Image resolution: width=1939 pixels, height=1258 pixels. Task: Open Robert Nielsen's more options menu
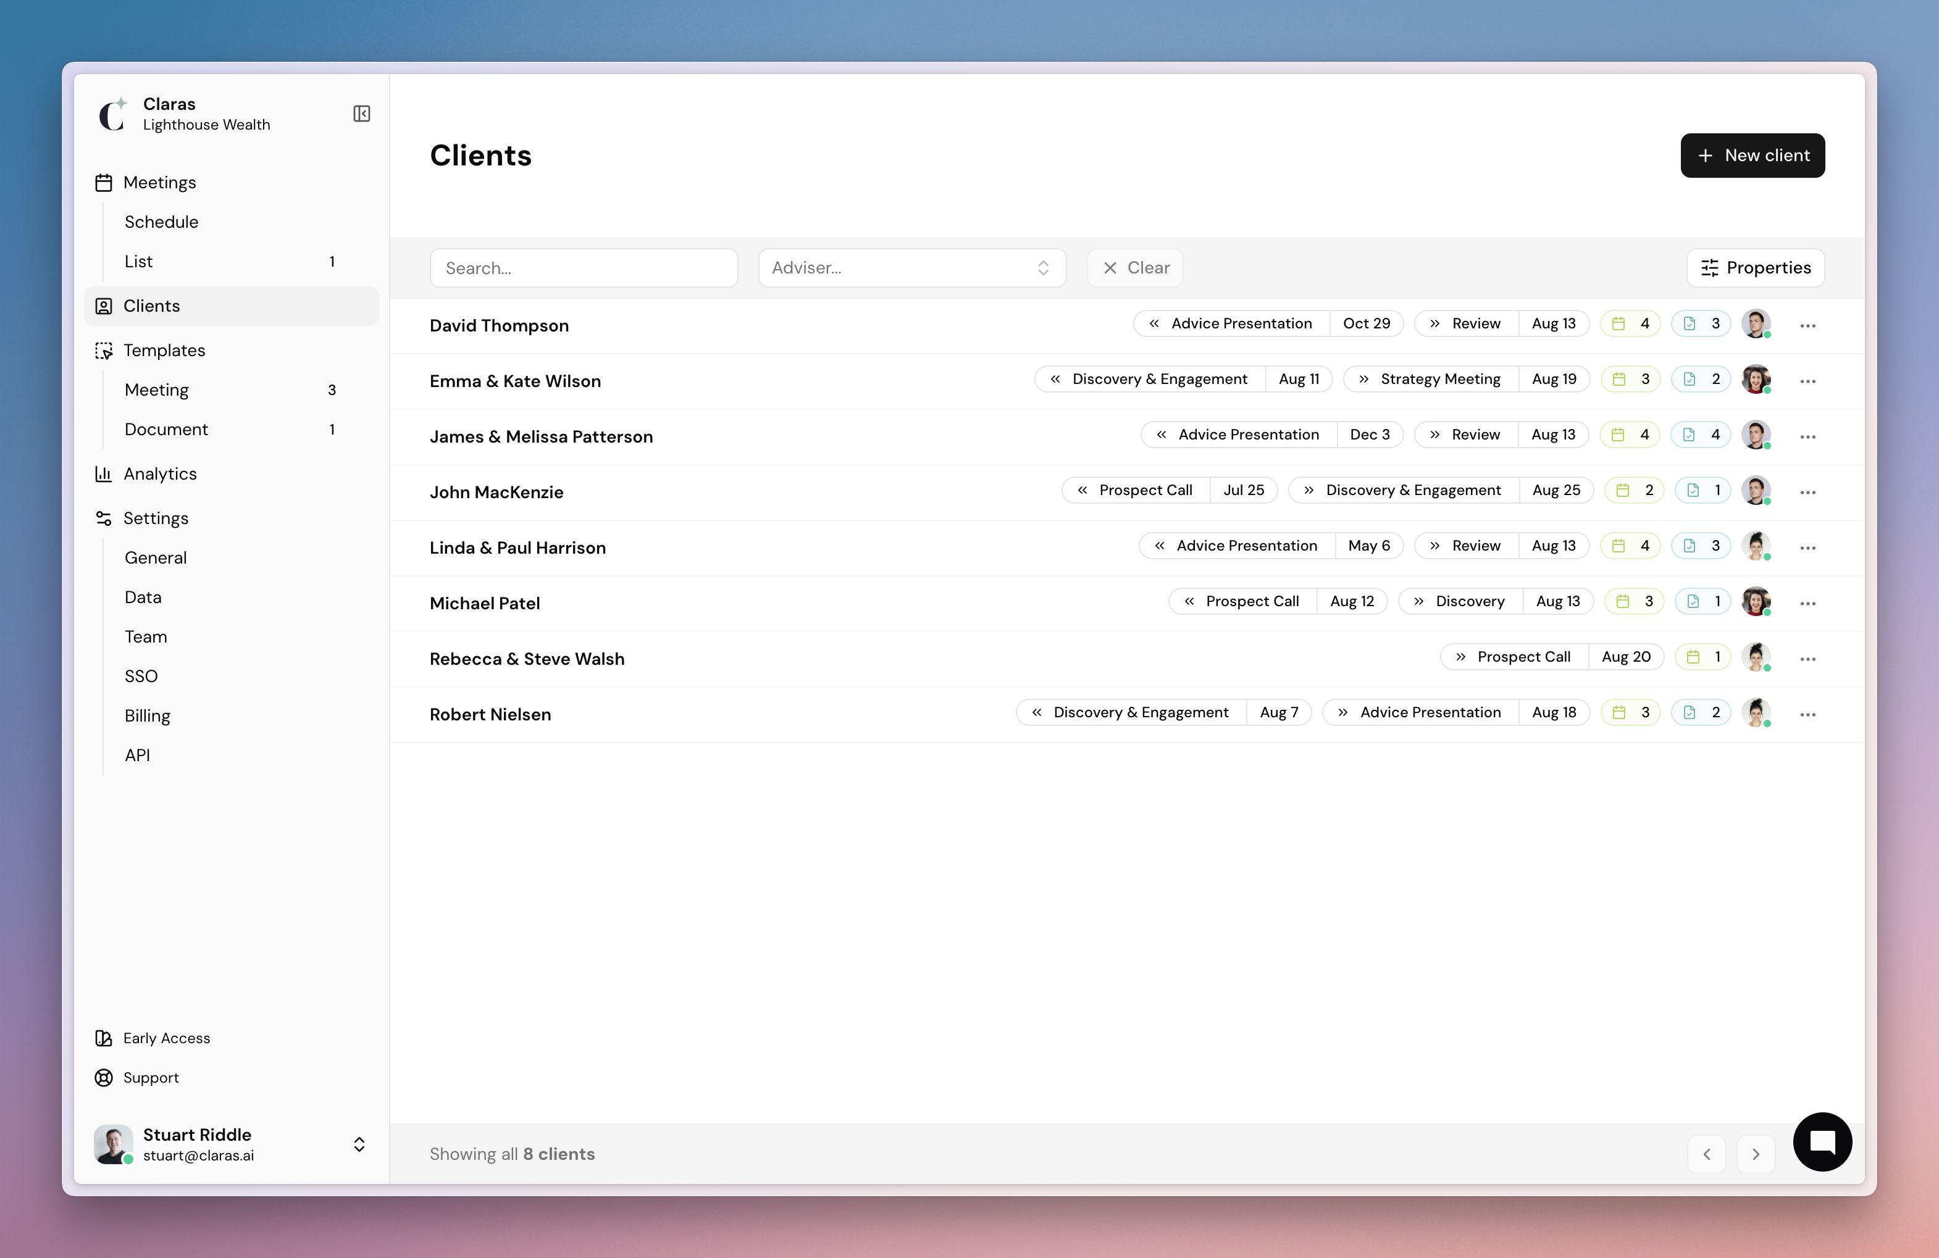pos(1808,714)
